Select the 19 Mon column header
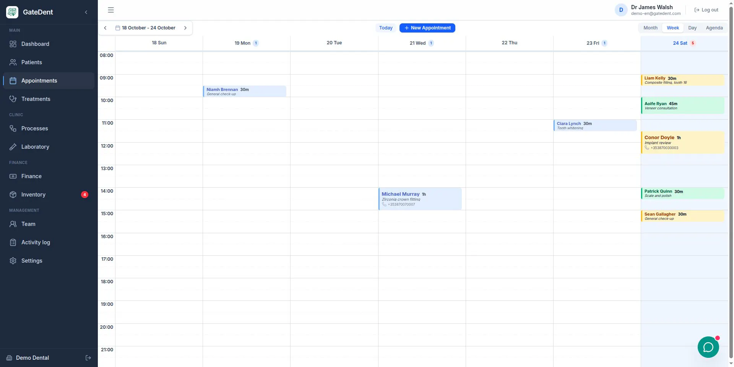 coord(246,43)
